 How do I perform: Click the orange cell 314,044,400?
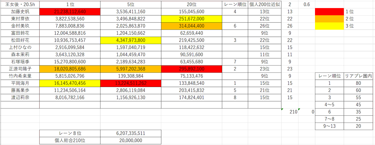(x=192, y=26)
